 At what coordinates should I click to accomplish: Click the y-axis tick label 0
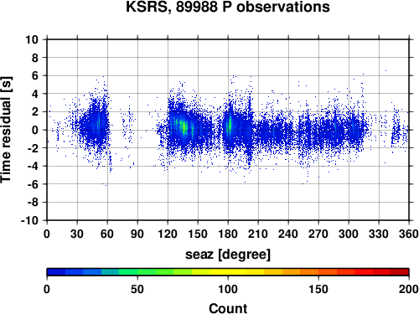coord(34,130)
